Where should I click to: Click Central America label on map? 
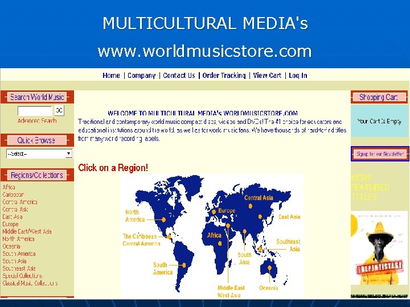(141, 244)
